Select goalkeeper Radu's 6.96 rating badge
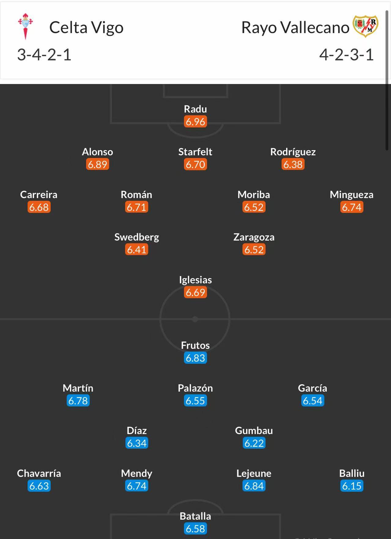This screenshot has width=391, height=539. tap(195, 122)
